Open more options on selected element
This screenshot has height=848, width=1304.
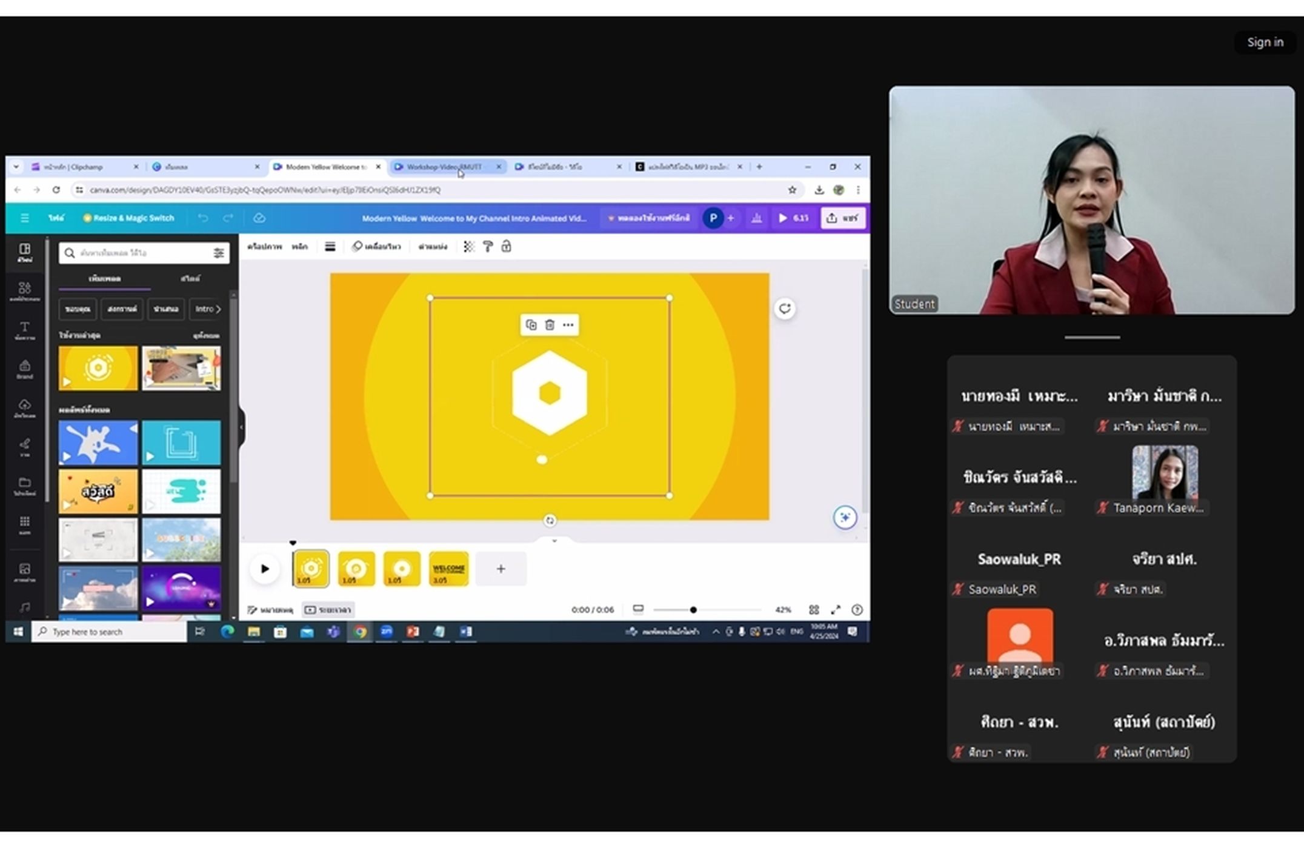coord(568,325)
